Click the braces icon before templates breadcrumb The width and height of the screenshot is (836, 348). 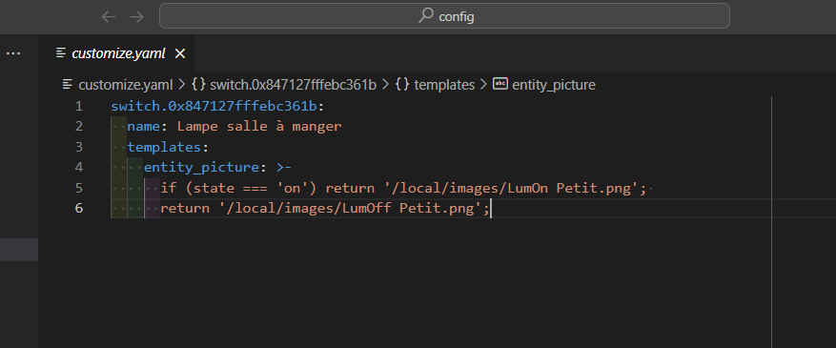402,84
